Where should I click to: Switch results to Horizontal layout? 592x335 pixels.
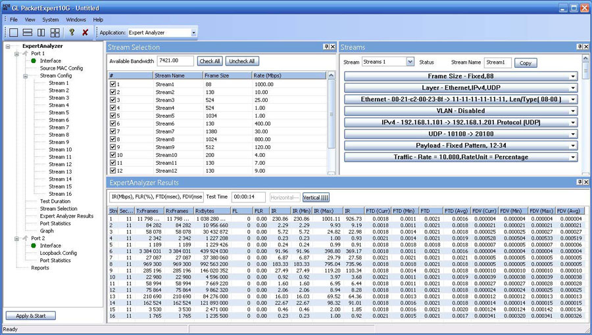point(285,198)
